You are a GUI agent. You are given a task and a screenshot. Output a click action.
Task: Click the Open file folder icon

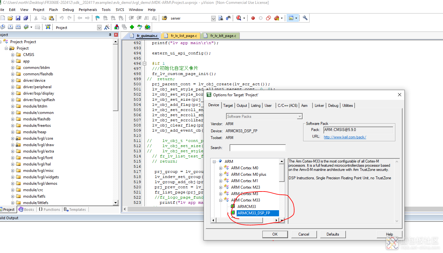tap(10, 18)
